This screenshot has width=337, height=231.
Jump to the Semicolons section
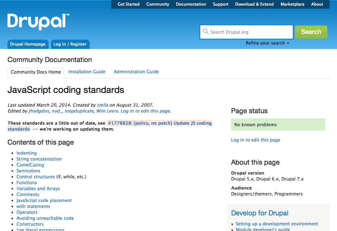pos(28,171)
